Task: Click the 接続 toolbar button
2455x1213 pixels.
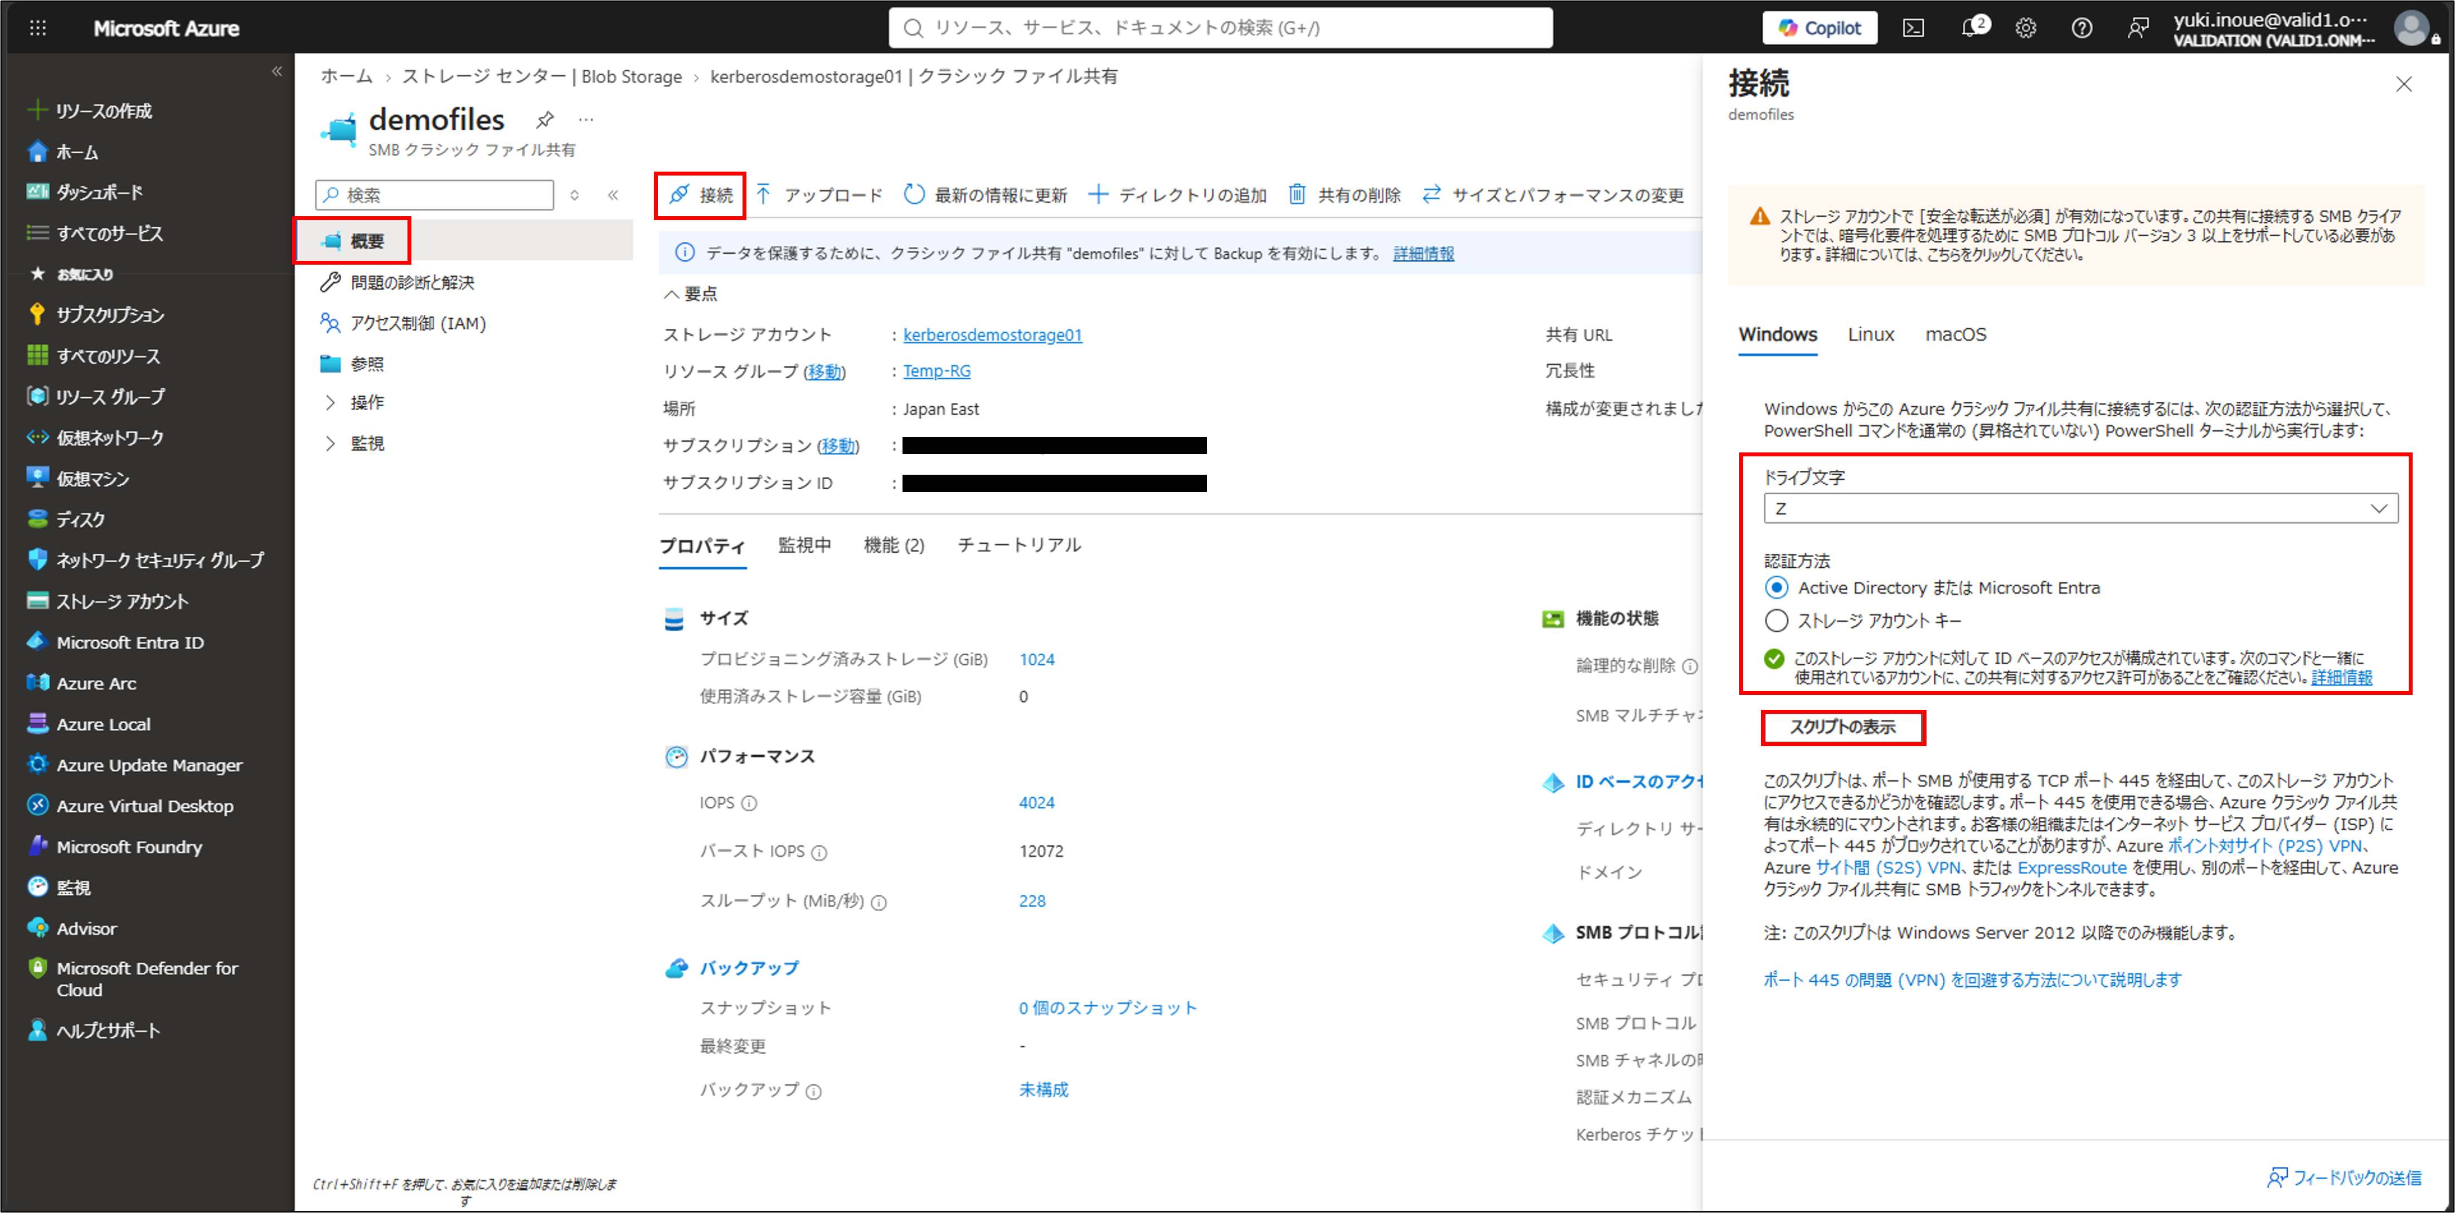Action: click(701, 194)
